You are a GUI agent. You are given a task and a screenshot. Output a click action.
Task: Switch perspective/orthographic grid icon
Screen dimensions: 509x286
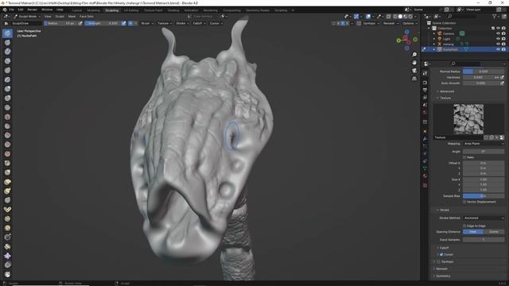point(414,79)
